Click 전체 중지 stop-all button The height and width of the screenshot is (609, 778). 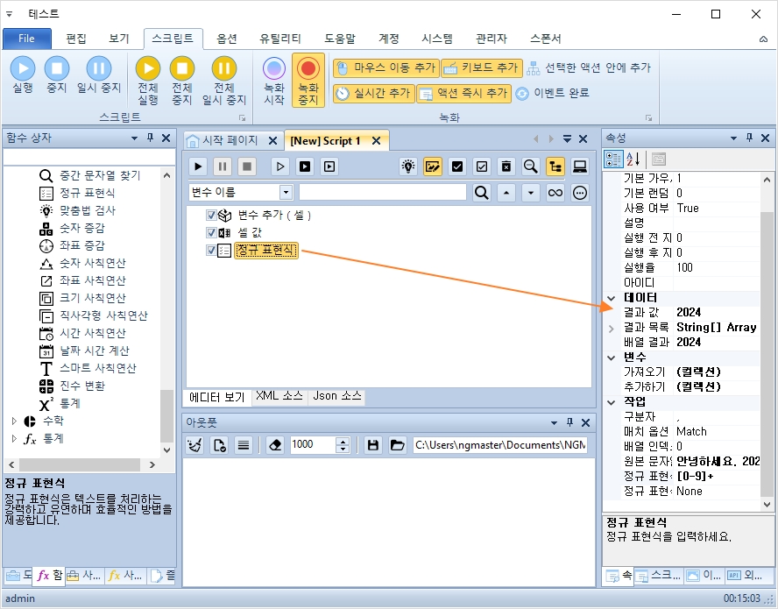182,81
